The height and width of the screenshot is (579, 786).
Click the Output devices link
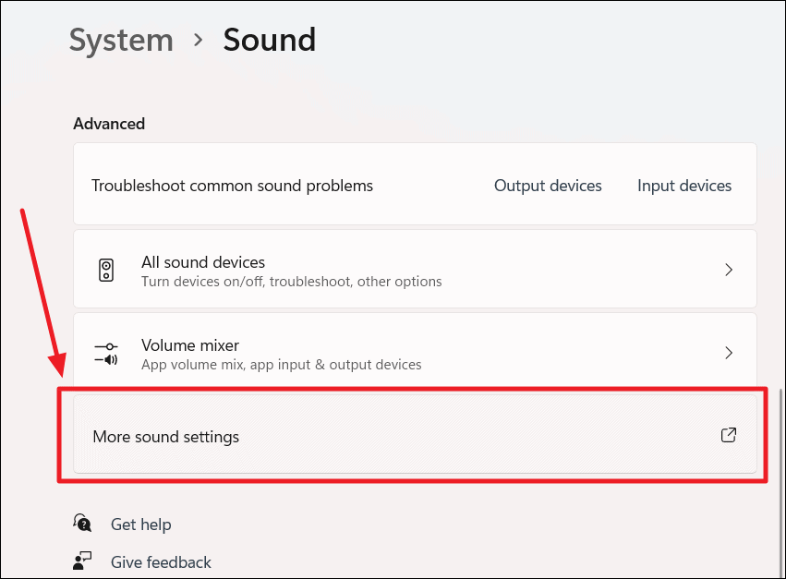point(548,185)
